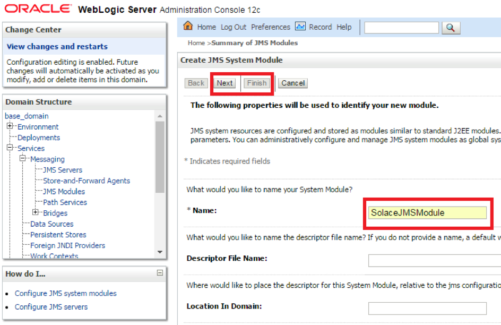Click Log Out in the toolbar
The image size is (501, 325).
pyautogui.click(x=234, y=27)
